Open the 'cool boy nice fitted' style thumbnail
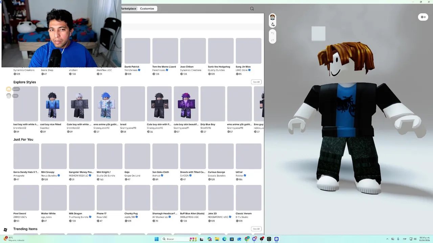433x243 pixels. [x=52, y=104]
